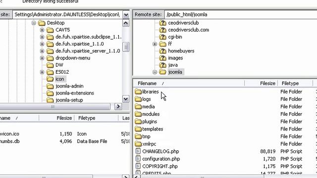
Task: Expand the ES012 tree node
Action: point(42,72)
